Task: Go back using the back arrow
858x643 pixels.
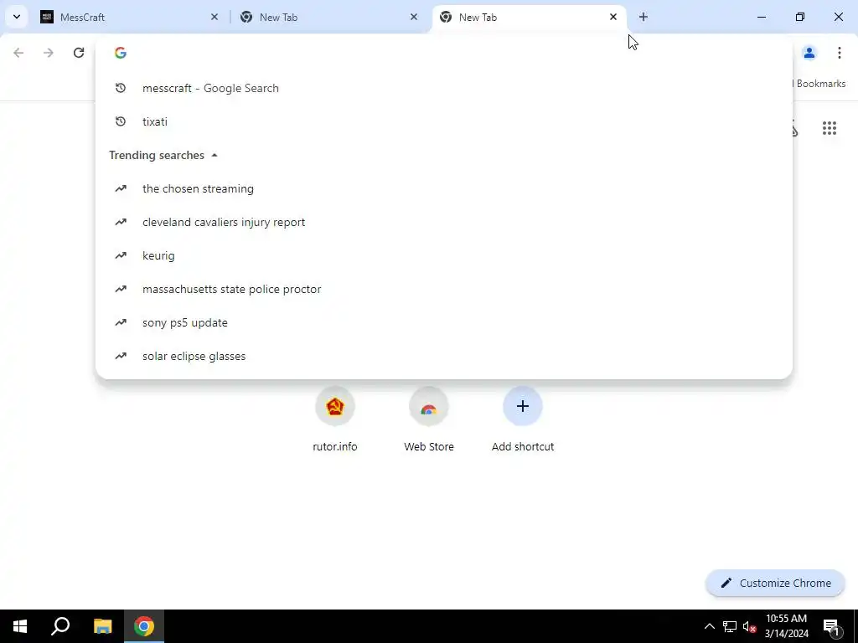Action: pos(18,53)
